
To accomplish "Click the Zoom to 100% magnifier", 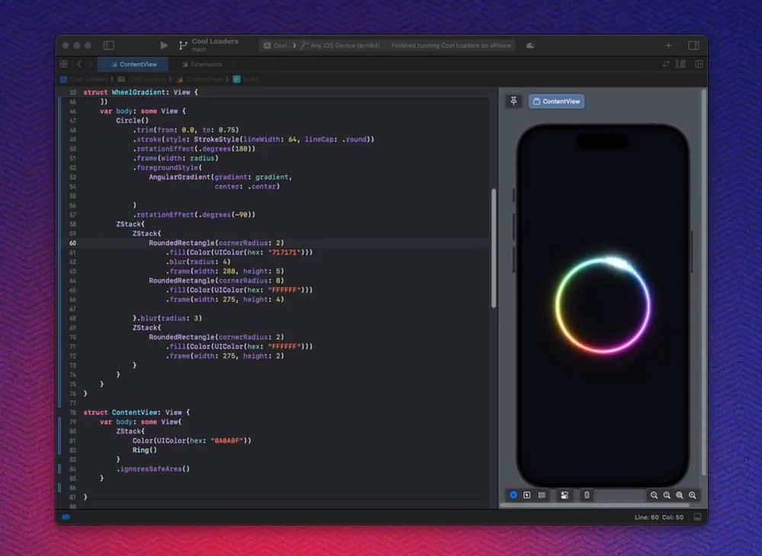I will coord(667,495).
